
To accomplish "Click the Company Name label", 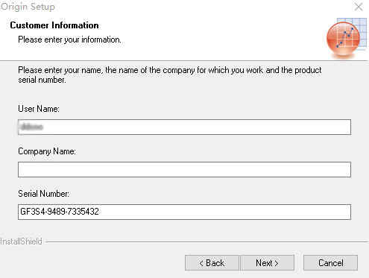I will pyautogui.click(x=47, y=151).
